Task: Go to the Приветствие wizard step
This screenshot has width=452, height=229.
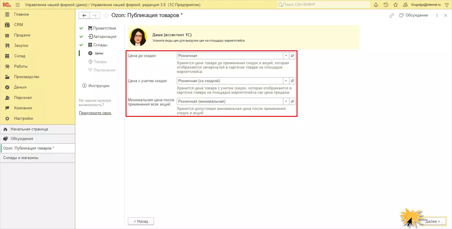Action: [x=102, y=28]
